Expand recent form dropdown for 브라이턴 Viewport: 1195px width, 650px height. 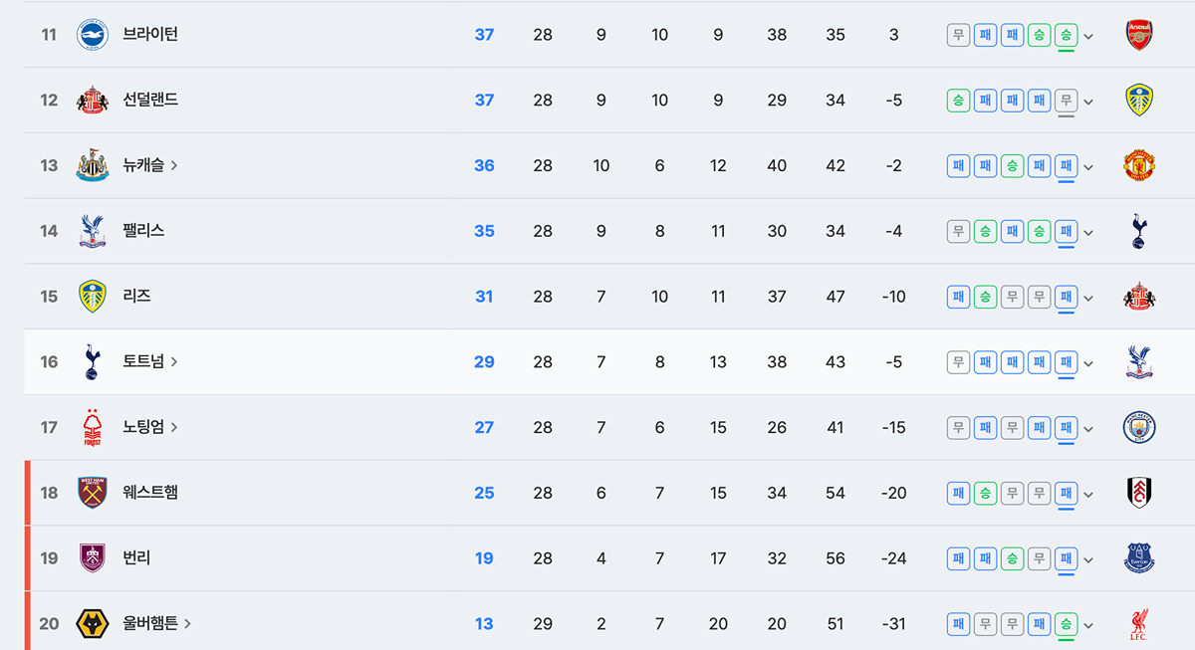coord(1088,36)
